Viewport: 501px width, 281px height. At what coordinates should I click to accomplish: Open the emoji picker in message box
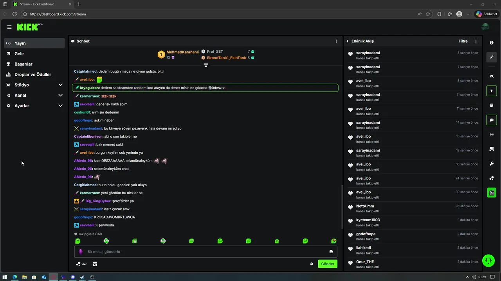331,252
